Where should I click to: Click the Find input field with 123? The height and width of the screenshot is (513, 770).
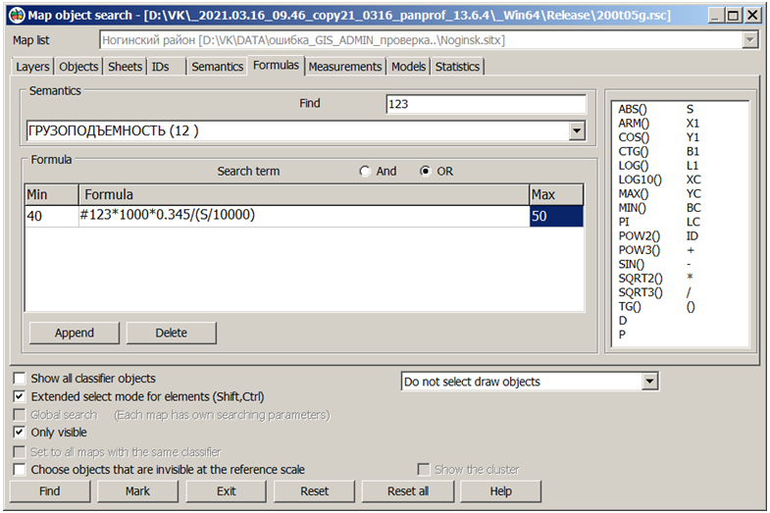click(487, 104)
